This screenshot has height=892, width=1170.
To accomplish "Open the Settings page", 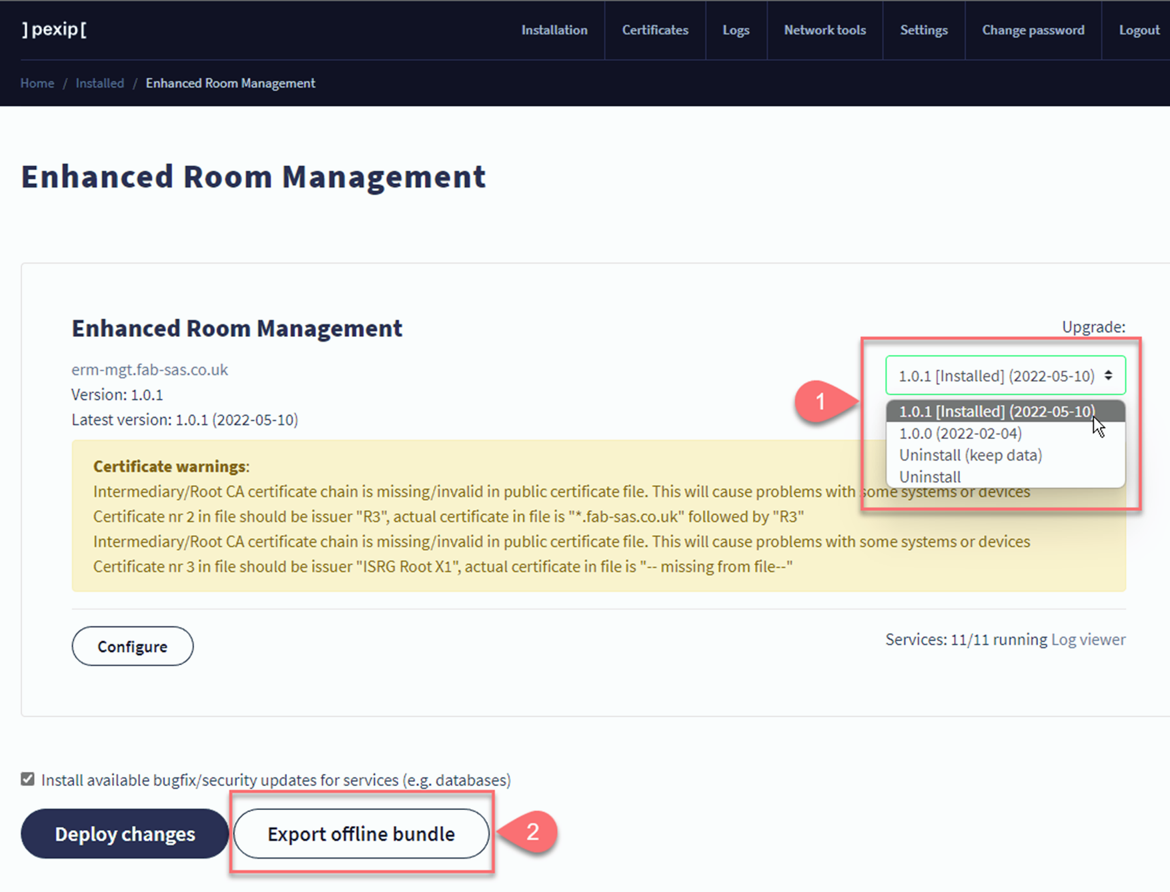I will tap(923, 30).
